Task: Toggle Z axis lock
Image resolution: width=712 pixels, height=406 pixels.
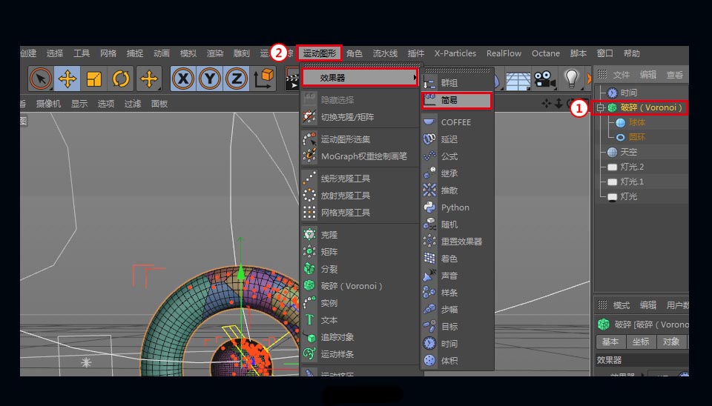Action: pyautogui.click(x=237, y=79)
